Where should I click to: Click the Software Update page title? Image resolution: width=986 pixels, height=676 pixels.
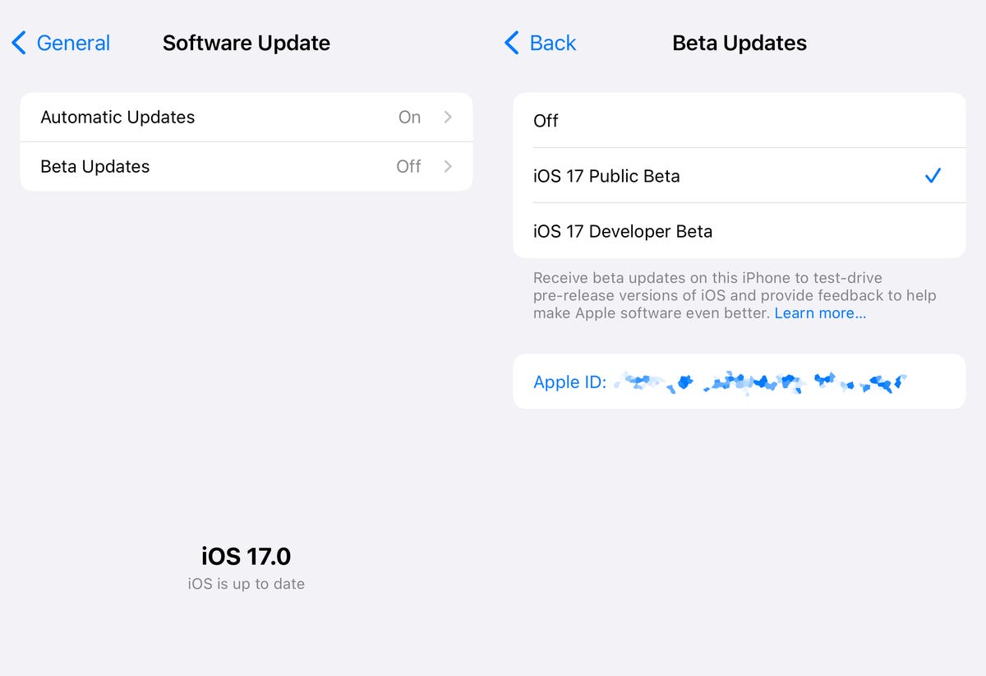(246, 43)
